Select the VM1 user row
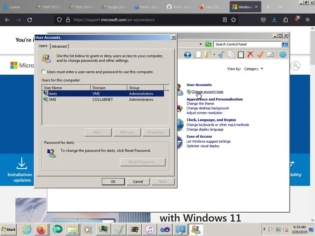 (x=103, y=100)
